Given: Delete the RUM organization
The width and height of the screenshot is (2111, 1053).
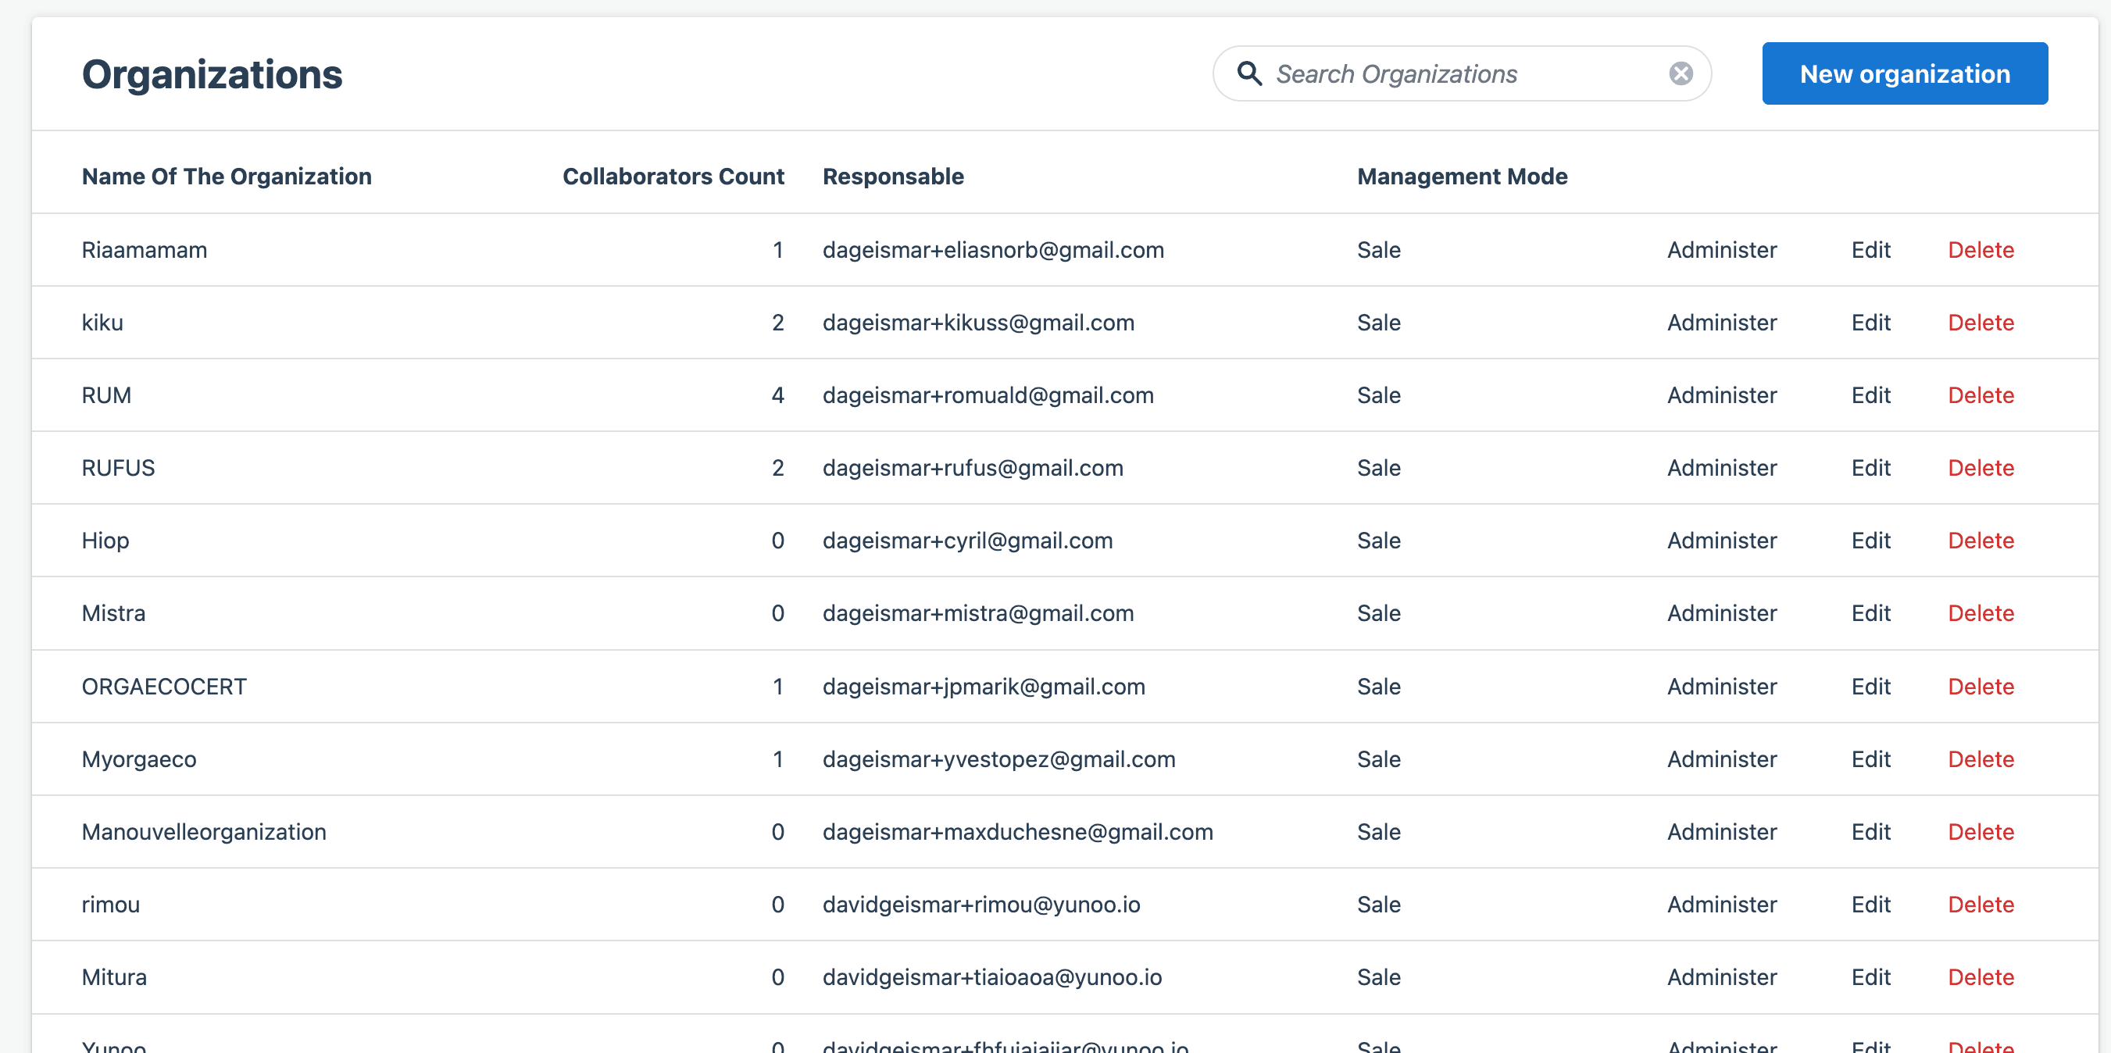Looking at the screenshot, I should point(1980,395).
